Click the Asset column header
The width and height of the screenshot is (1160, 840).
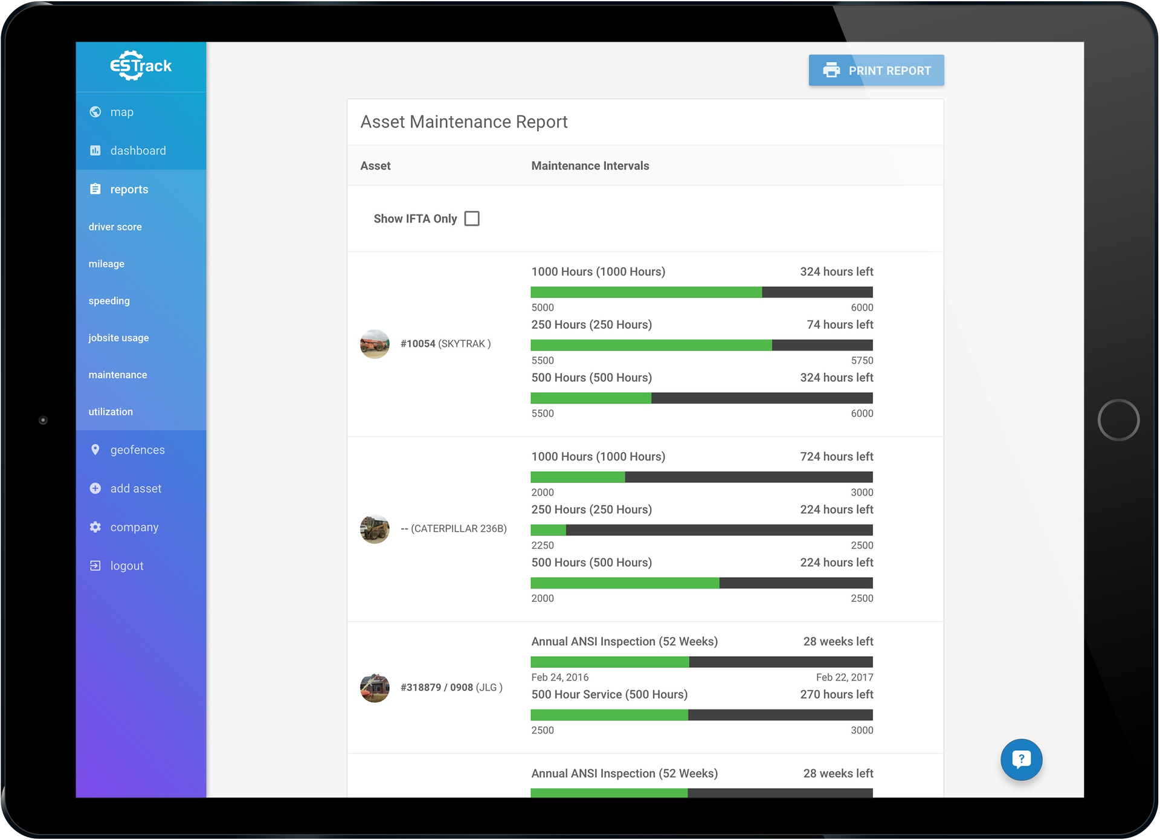376,166
